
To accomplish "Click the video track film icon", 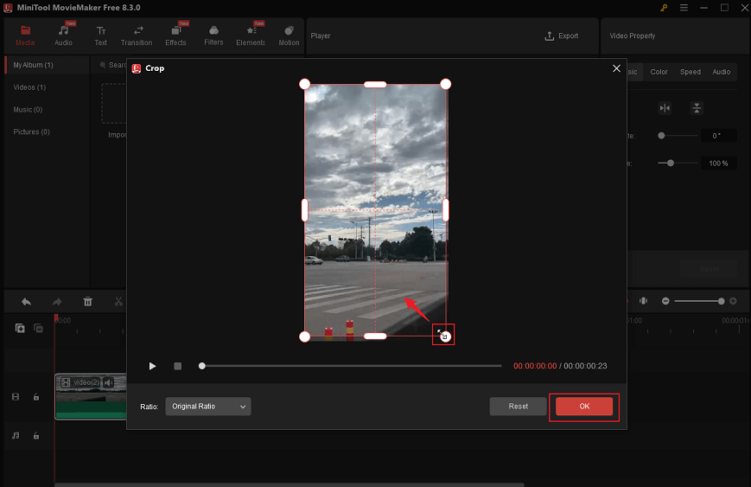I will (x=16, y=397).
